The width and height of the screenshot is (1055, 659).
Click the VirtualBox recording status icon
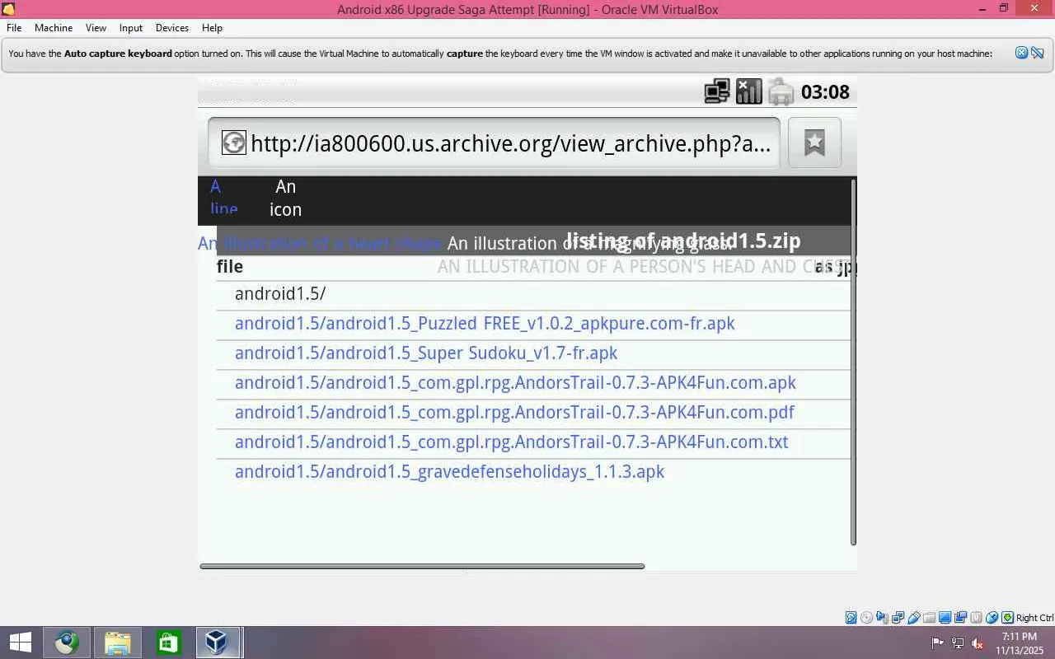(961, 618)
